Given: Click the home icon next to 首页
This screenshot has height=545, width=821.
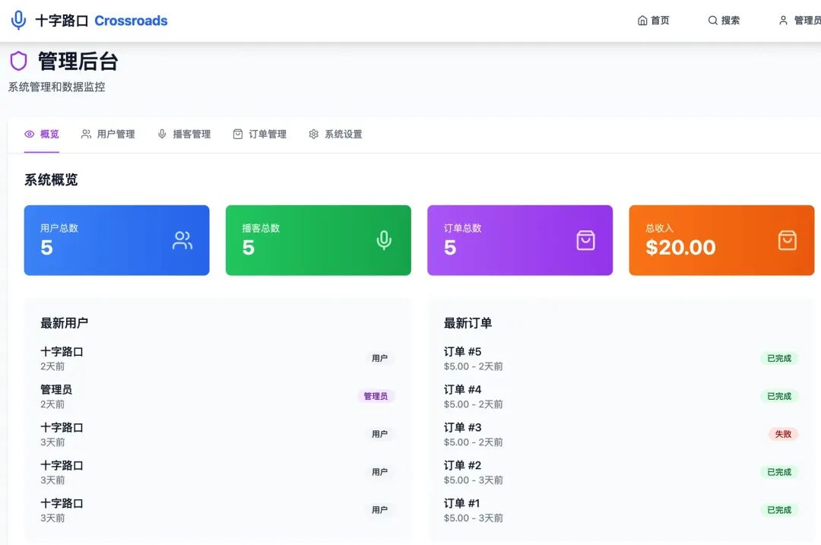Looking at the screenshot, I should pos(642,21).
